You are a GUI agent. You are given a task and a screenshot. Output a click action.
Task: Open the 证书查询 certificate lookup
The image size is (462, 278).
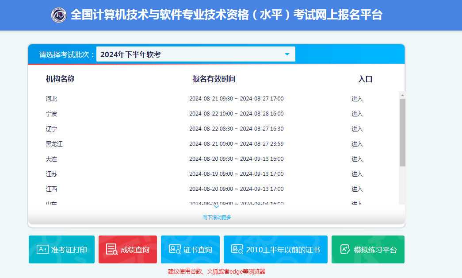point(190,249)
